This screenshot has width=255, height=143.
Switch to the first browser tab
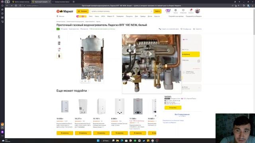click(x=21, y=2)
